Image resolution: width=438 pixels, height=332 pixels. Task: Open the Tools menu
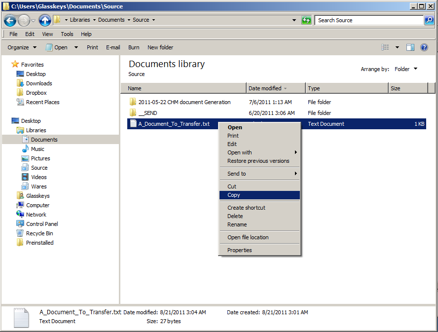67,34
